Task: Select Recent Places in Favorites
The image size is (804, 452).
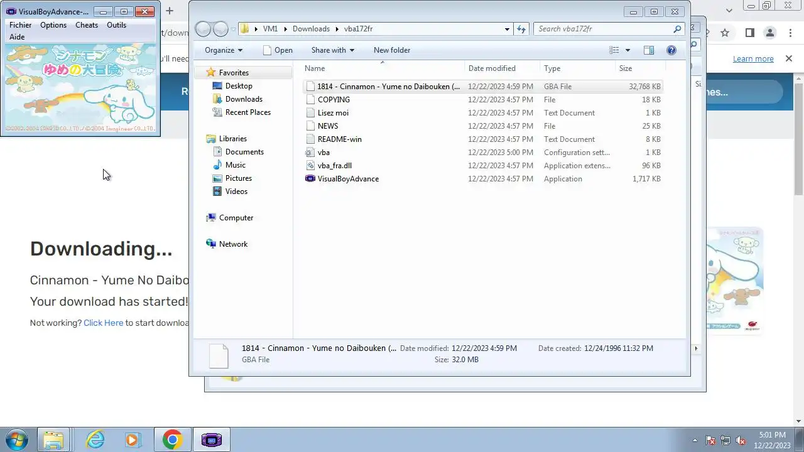Action: (x=247, y=112)
